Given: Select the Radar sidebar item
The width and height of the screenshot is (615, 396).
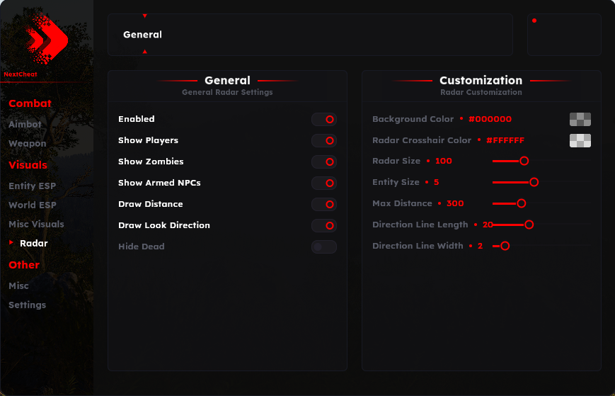Looking at the screenshot, I should point(34,243).
